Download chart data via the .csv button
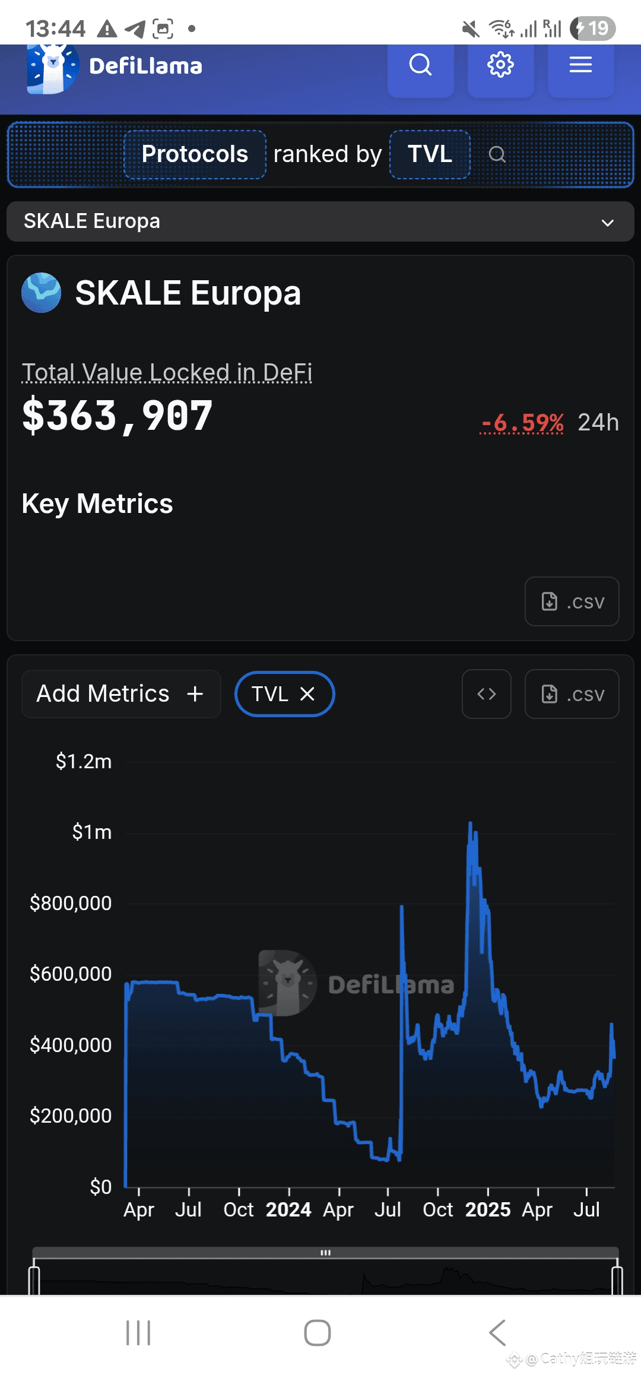641x1375 pixels. [572, 694]
